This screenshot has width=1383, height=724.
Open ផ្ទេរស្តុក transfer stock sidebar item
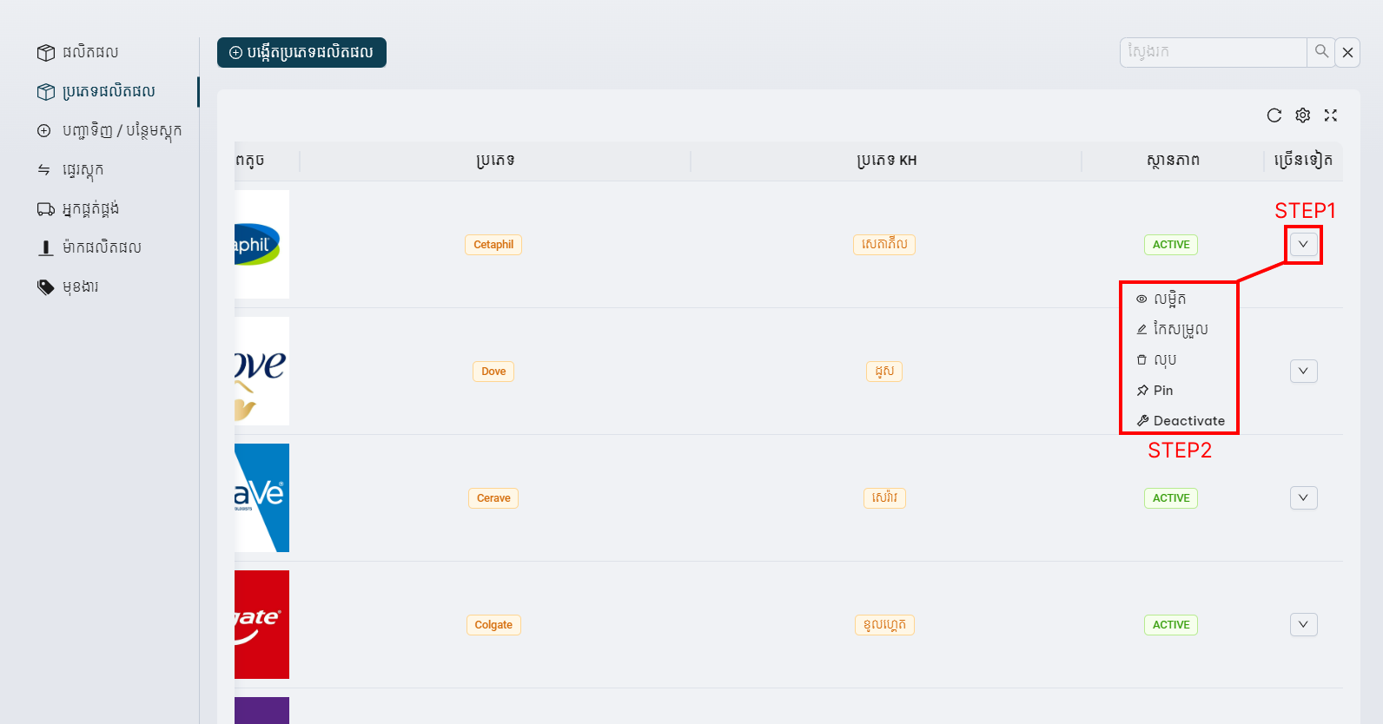pos(83,169)
